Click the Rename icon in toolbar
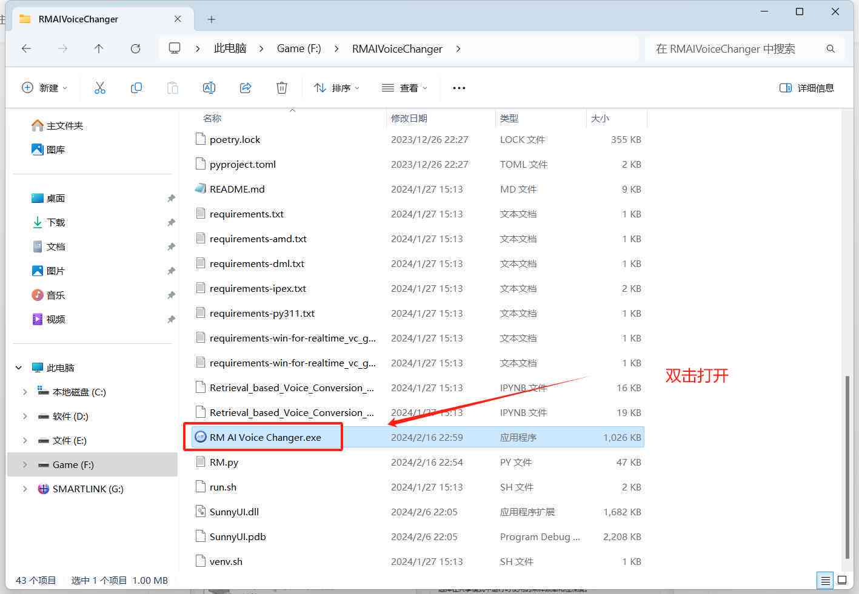The width and height of the screenshot is (859, 594). click(209, 88)
